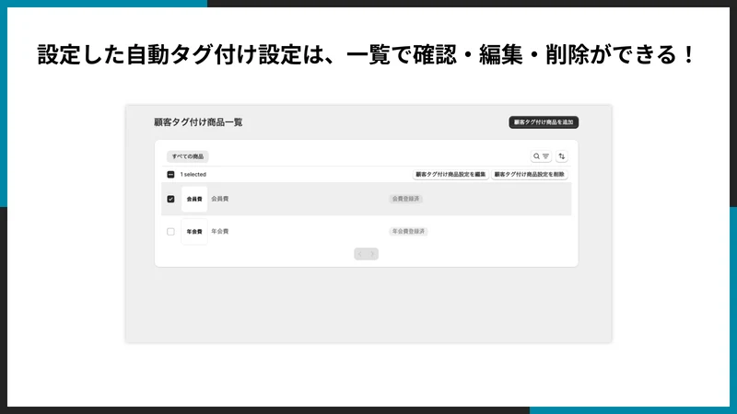Viewport: 737px width, 414px height.
Task: Check the 年会費 row checkbox
Action: point(170,232)
